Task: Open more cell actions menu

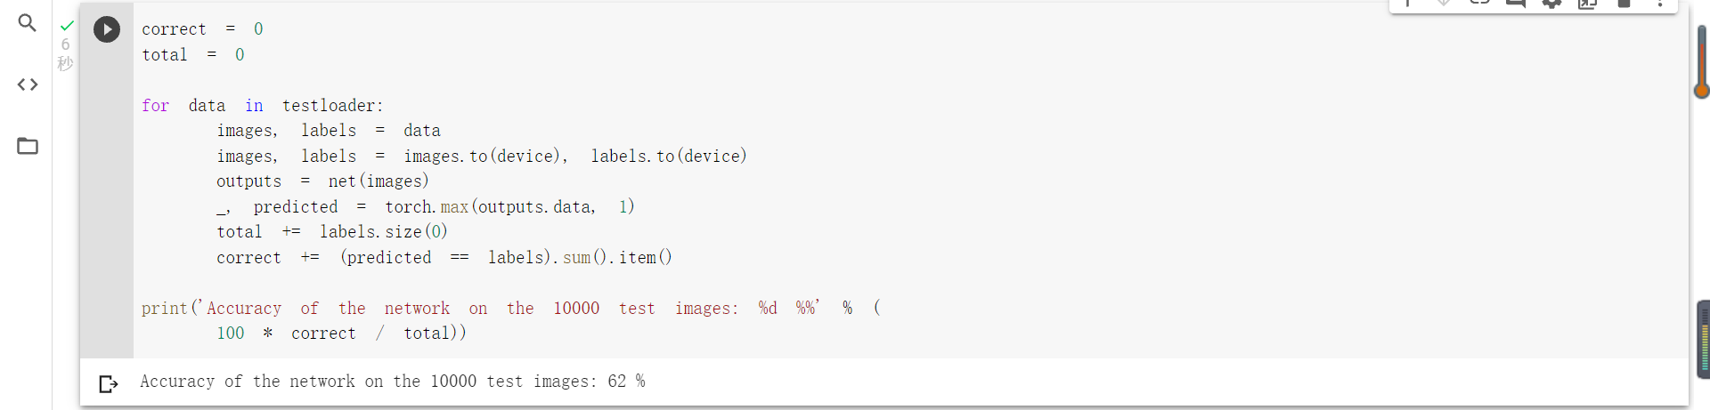Action: click(1660, 4)
